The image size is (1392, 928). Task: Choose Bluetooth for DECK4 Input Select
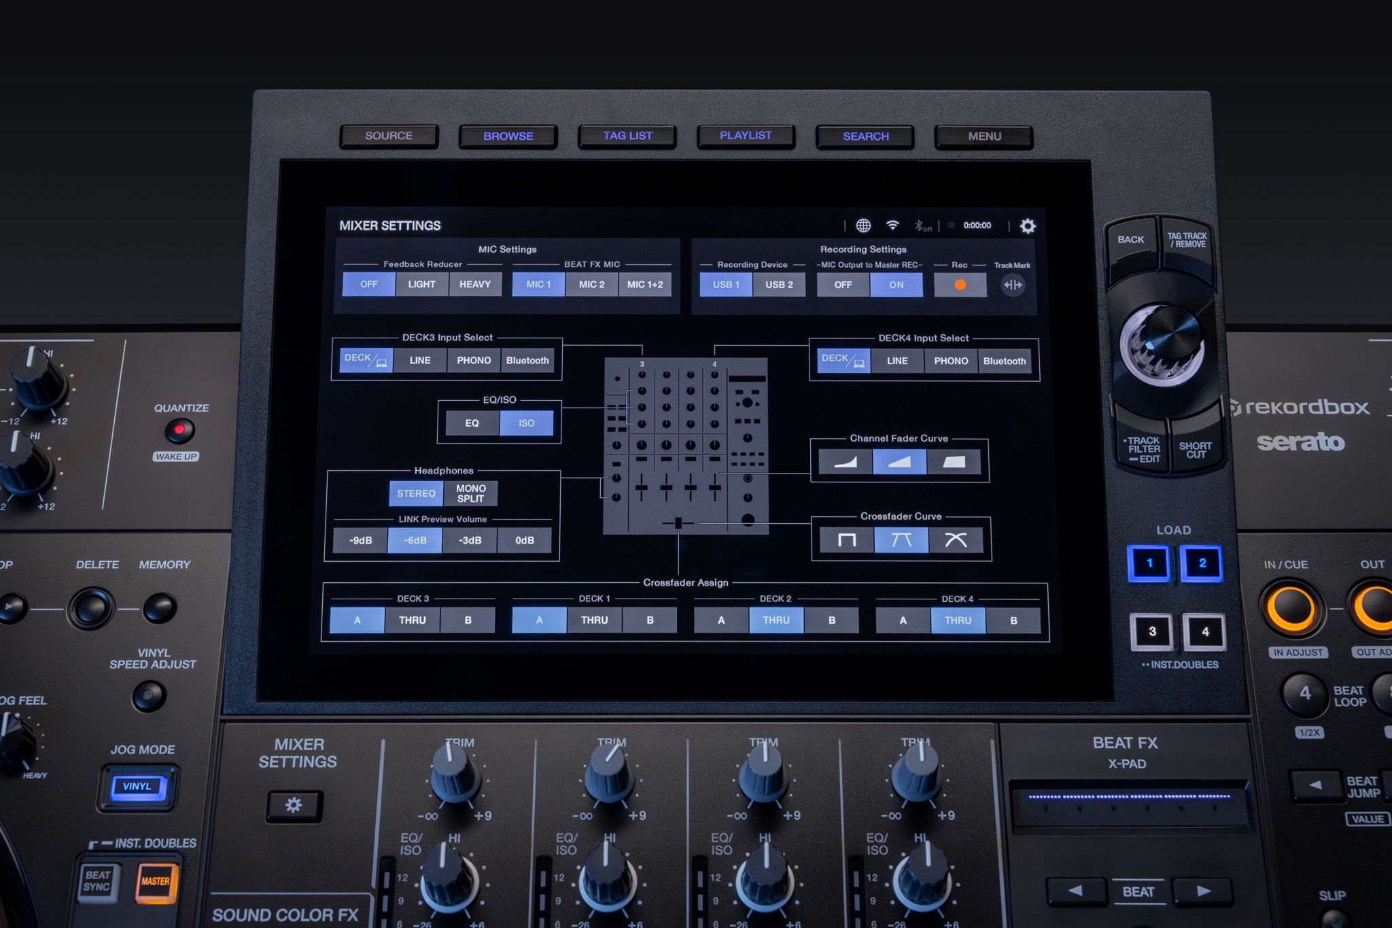click(x=1004, y=361)
